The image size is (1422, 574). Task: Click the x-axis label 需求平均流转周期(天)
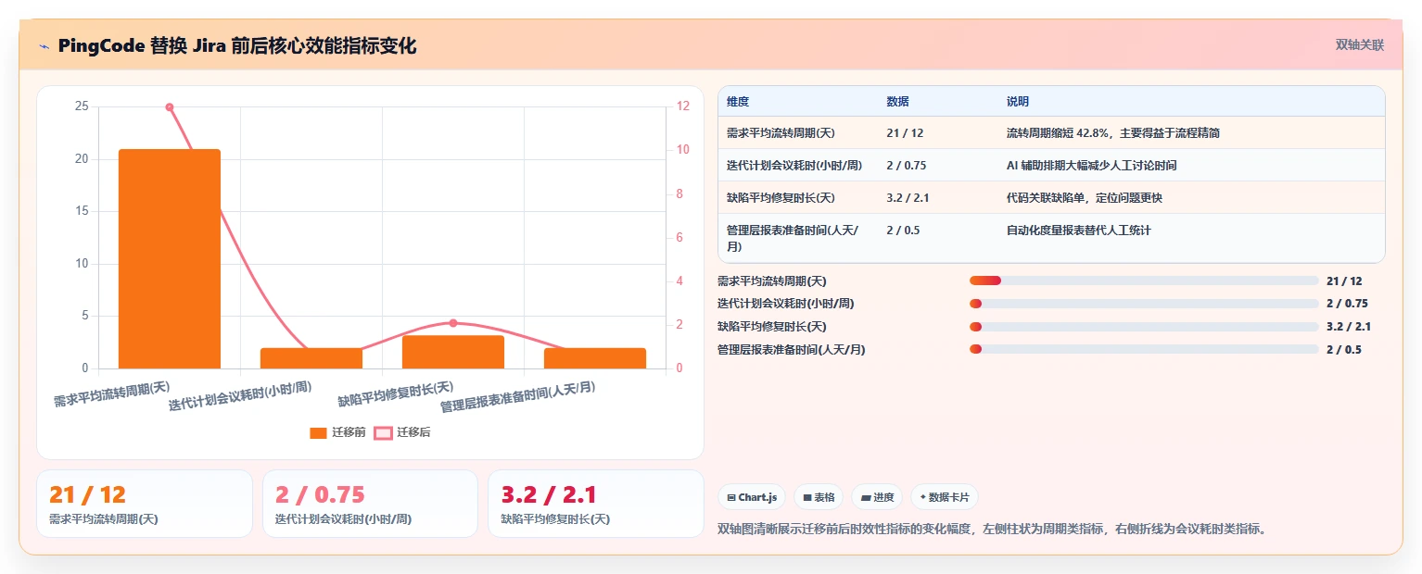point(111,393)
